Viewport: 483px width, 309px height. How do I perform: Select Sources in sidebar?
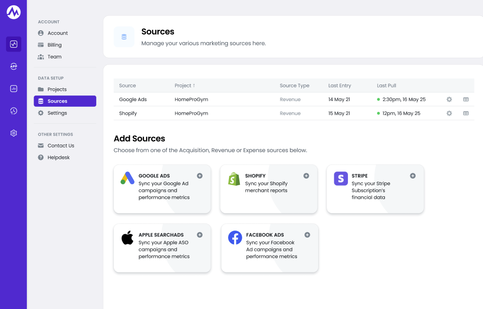[x=65, y=101]
